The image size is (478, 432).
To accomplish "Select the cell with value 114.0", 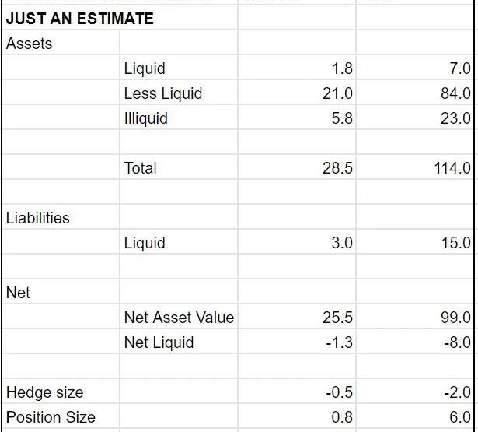I will [x=455, y=168].
